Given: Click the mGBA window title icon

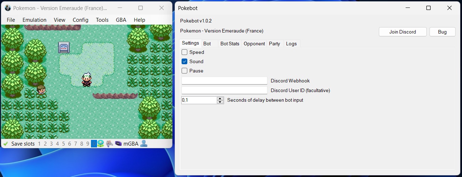Looking at the screenshot, I should pyautogui.click(x=7, y=8).
